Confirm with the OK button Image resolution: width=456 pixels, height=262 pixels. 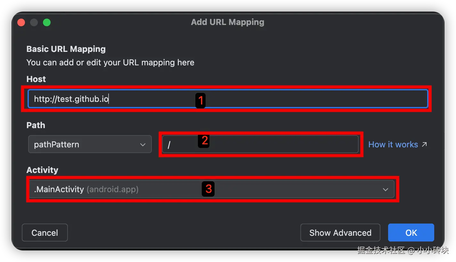411,233
